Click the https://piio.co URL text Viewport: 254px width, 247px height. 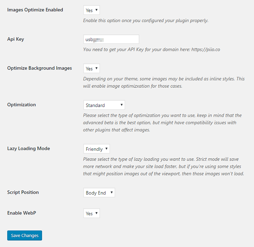(x=206, y=50)
